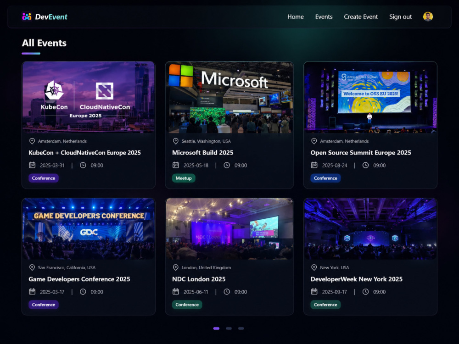459x344 pixels.
Task: Click the GDC stage banner image
Action: (x=89, y=229)
